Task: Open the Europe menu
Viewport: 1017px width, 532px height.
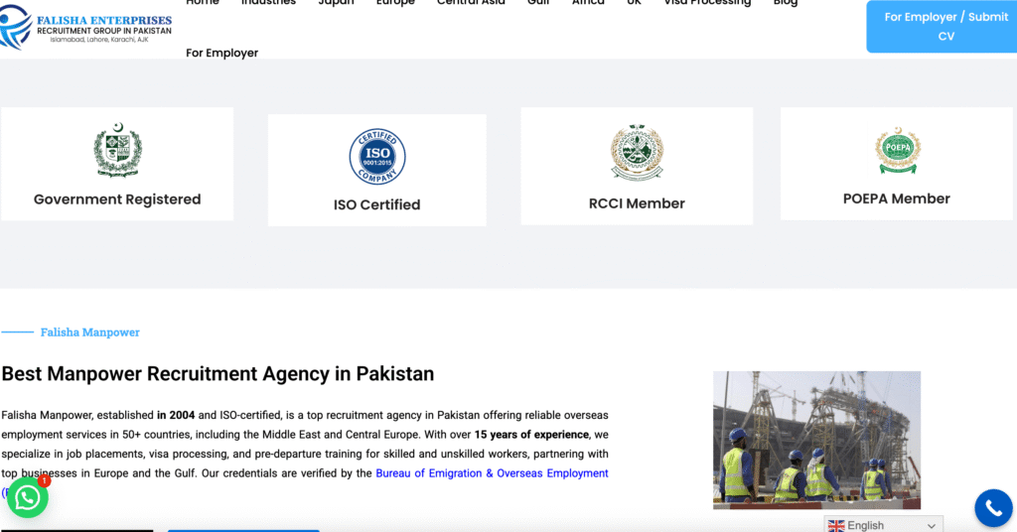Action: click(395, 3)
